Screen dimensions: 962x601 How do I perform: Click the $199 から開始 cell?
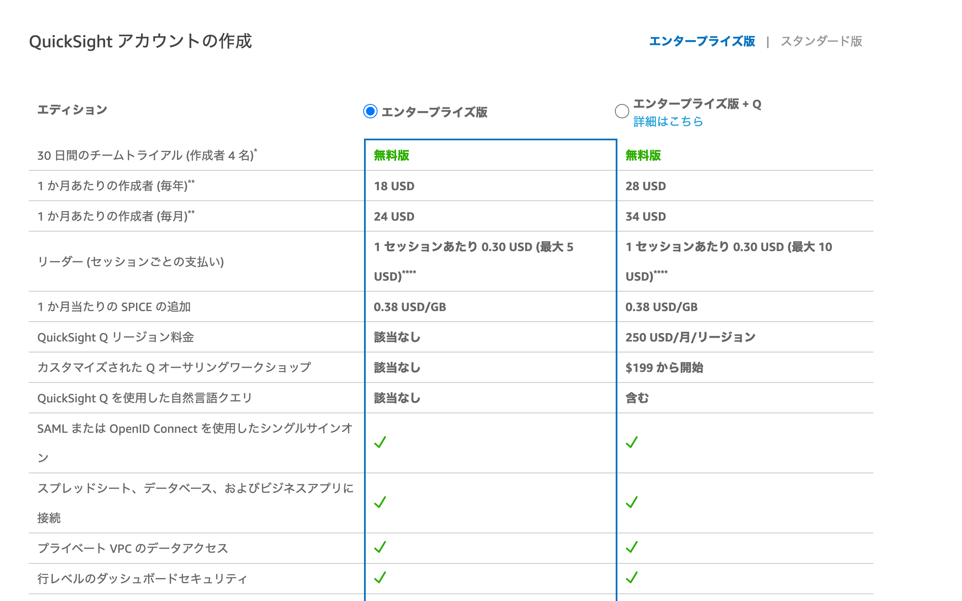[x=664, y=368]
